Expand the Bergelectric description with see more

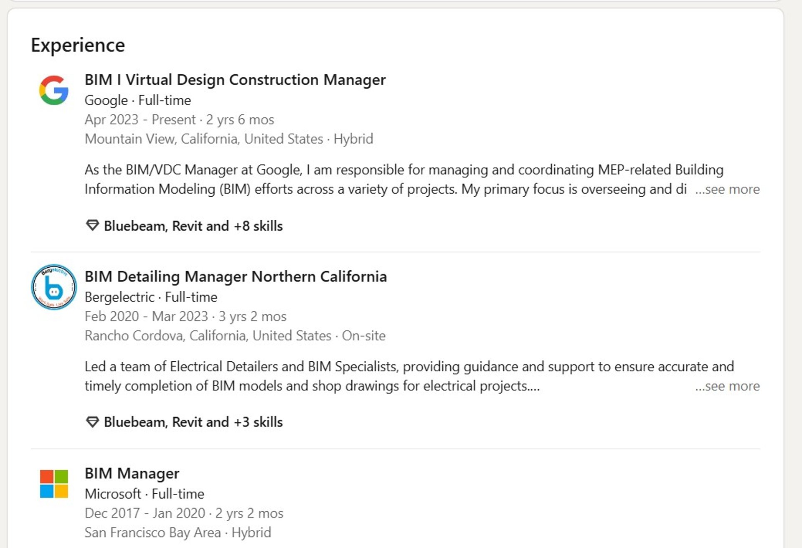coord(727,386)
